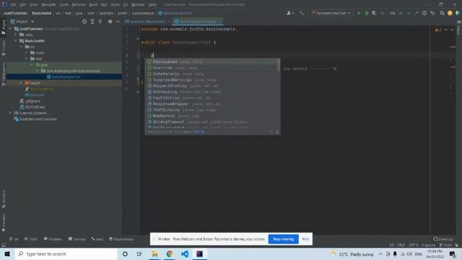The image size is (462, 260).
Task: Select Scratches and Consoles in the tree
Action: 35,119
